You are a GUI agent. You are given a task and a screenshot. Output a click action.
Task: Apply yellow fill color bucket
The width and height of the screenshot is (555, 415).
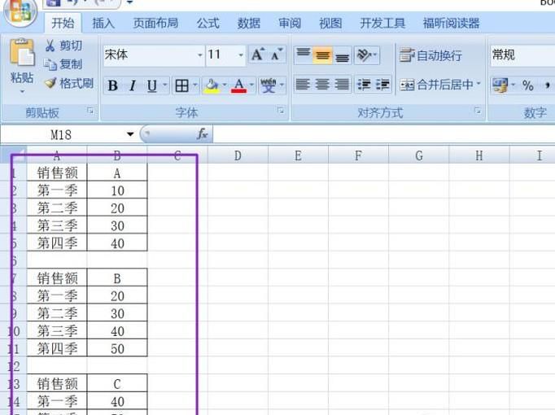tap(212, 85)
